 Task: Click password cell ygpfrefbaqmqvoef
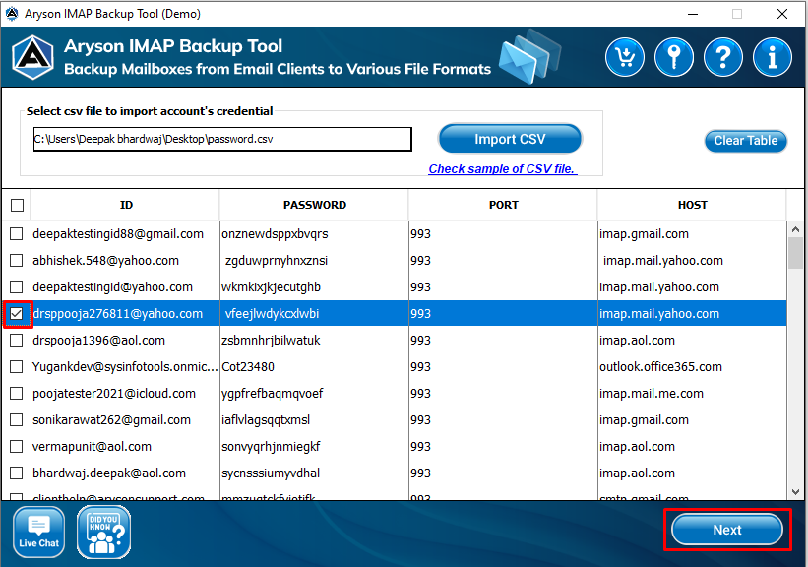314,394
